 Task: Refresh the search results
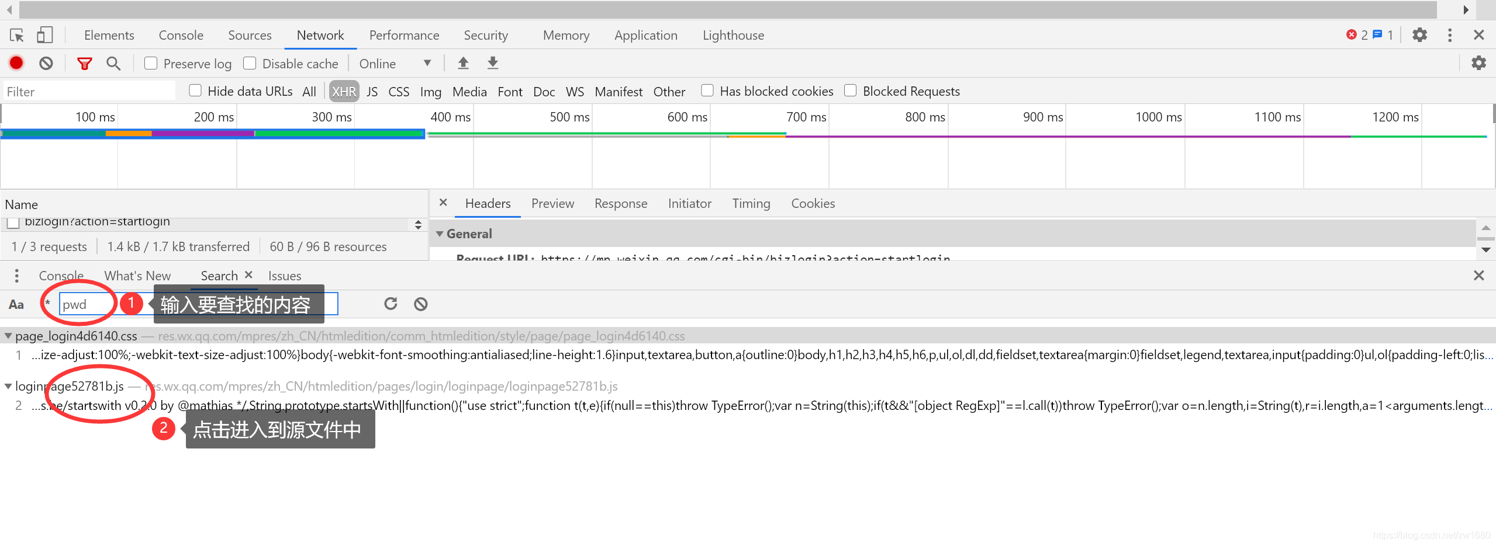coord(391,304)
